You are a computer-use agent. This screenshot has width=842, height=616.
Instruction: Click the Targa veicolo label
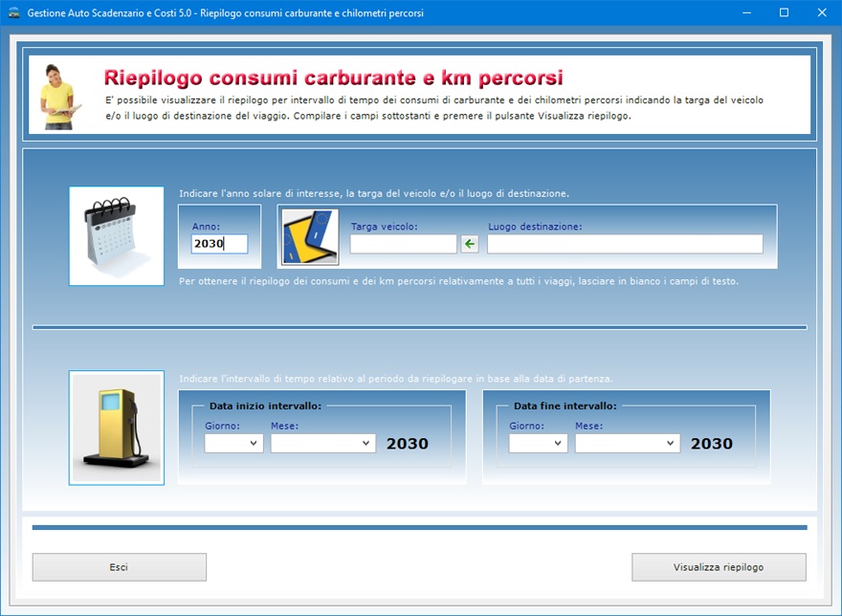click(385, 227)
